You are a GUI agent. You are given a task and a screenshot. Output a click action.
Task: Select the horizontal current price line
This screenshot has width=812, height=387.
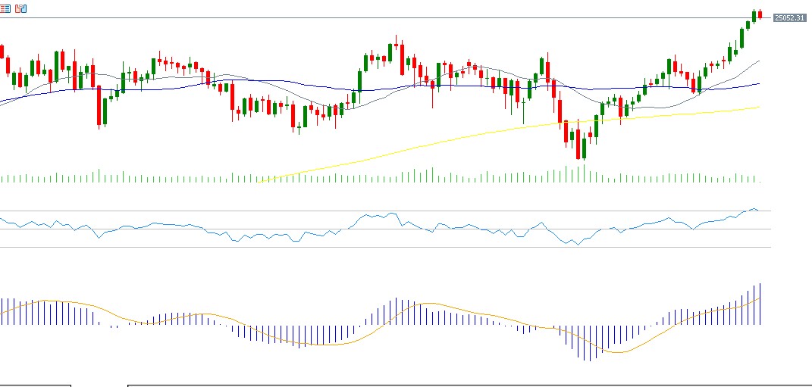point(379,17)
